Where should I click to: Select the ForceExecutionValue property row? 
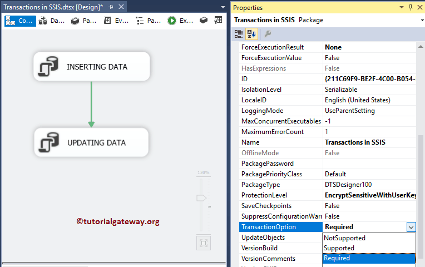pyautogui.click(x=328, y=58)
